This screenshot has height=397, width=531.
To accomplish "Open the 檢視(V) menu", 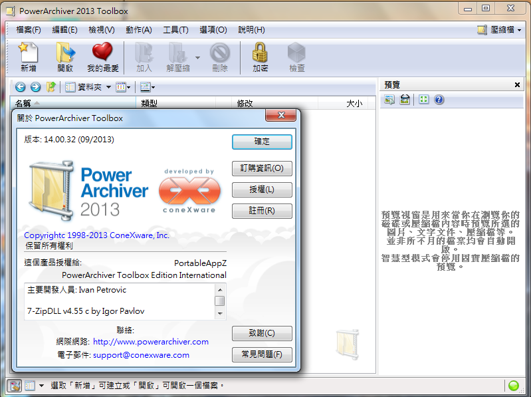I will (x=102, y=30).
